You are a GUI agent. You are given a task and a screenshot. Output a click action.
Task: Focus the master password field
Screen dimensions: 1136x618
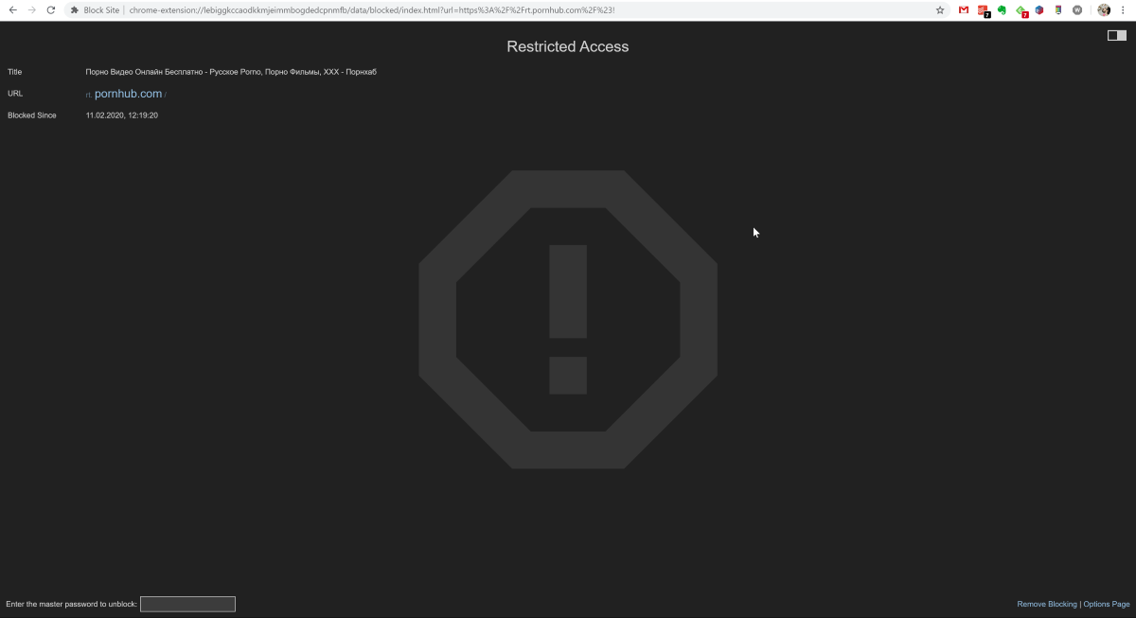pos(187,604)
